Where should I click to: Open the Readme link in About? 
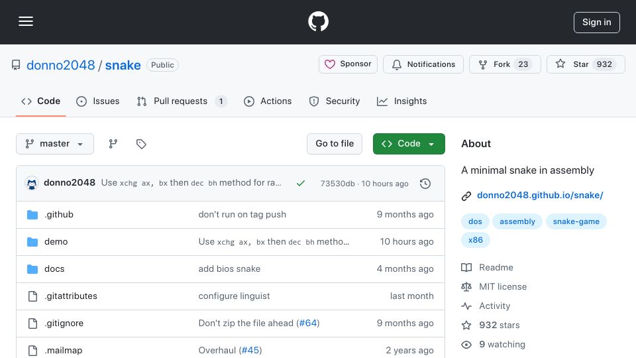(x=488, y=267)
